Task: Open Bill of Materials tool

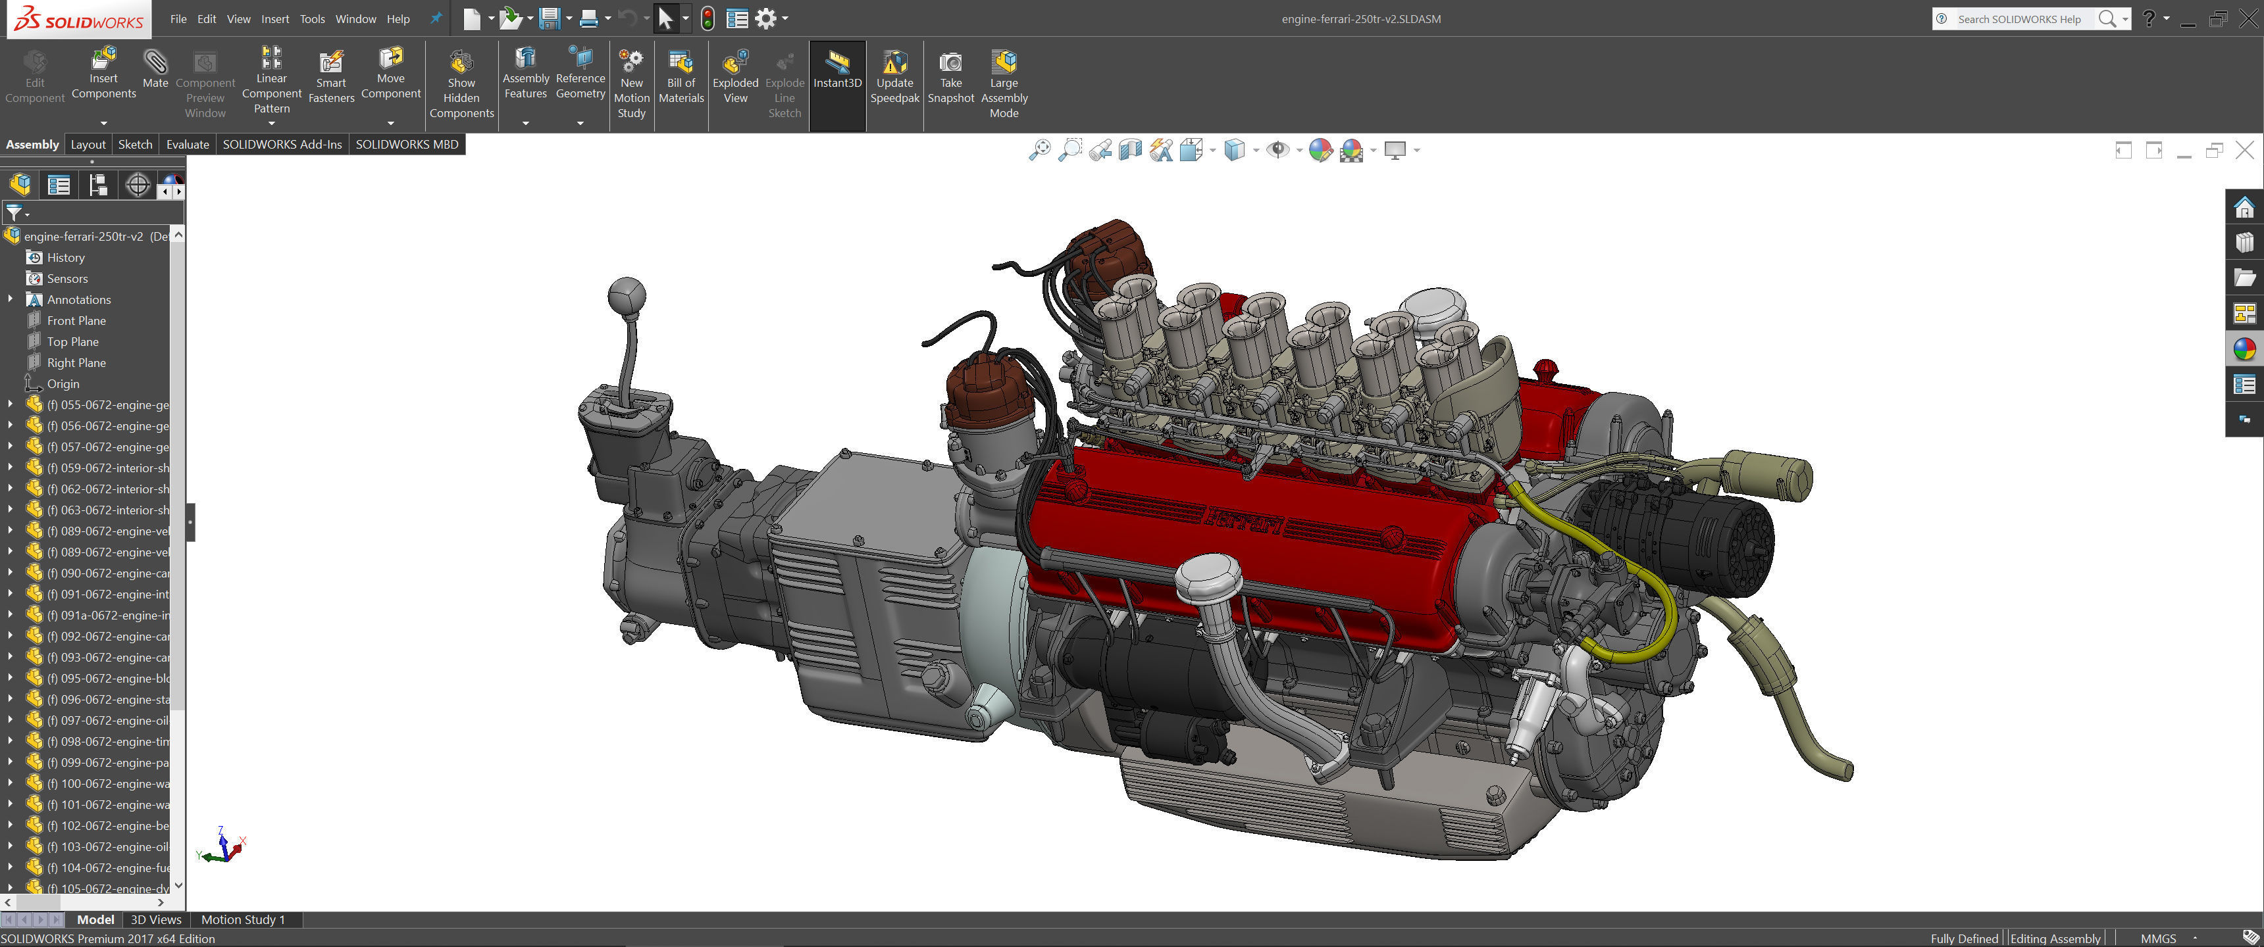Action: tap(681, 63)
